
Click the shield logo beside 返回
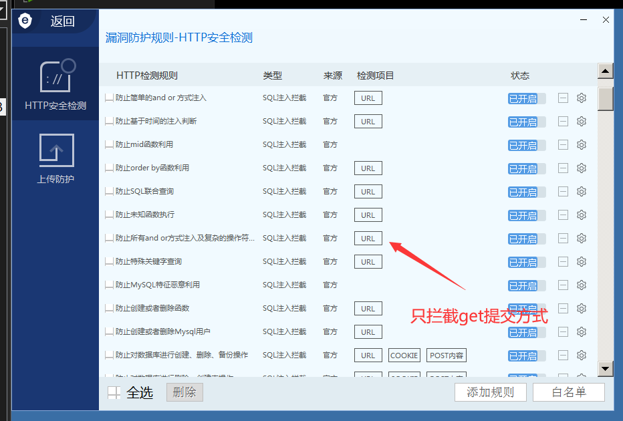[x=26, y=21]
